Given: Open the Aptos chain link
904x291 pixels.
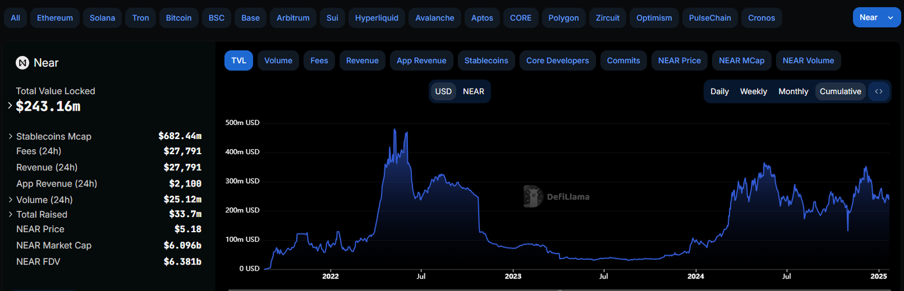Looking at the screenshot, I should [482, 18].
